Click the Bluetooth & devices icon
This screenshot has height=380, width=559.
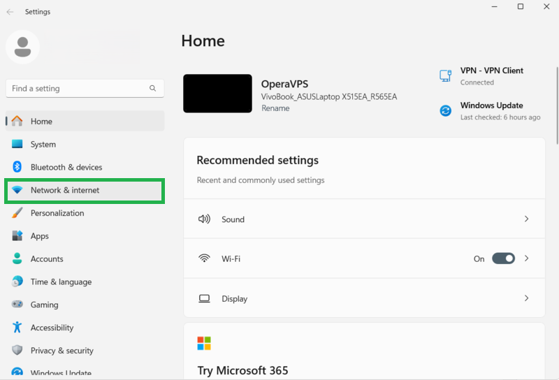[x=17, y=167]
